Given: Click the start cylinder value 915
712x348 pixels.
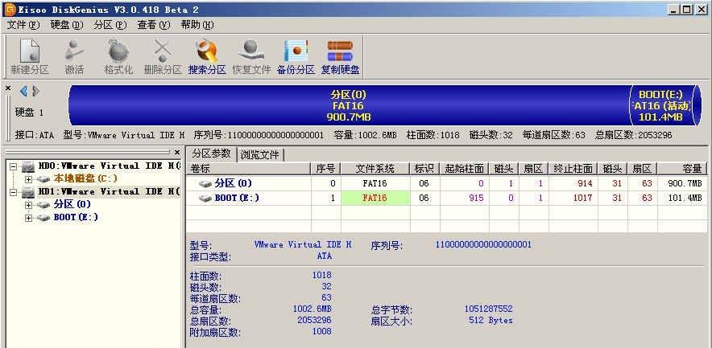Looking at the screenshot, I should pyautogui.click(x=476, y=198).
